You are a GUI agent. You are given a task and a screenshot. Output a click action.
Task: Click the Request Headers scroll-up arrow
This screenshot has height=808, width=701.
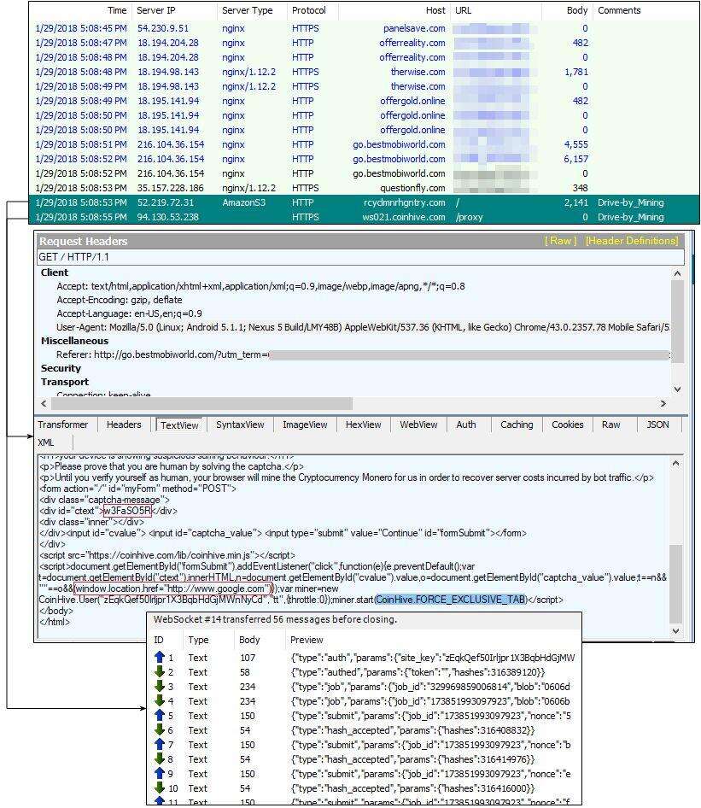[677, 273]
